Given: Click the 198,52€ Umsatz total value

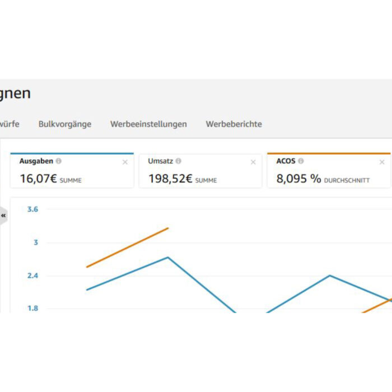Looking at the screenshot, I should [170, 179].
